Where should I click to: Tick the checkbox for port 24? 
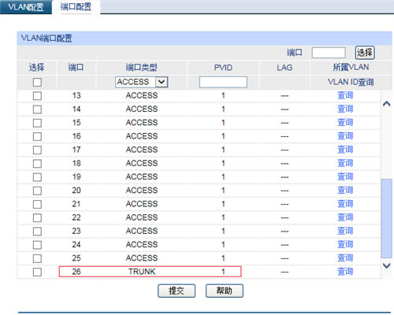[x=37, y=245]
